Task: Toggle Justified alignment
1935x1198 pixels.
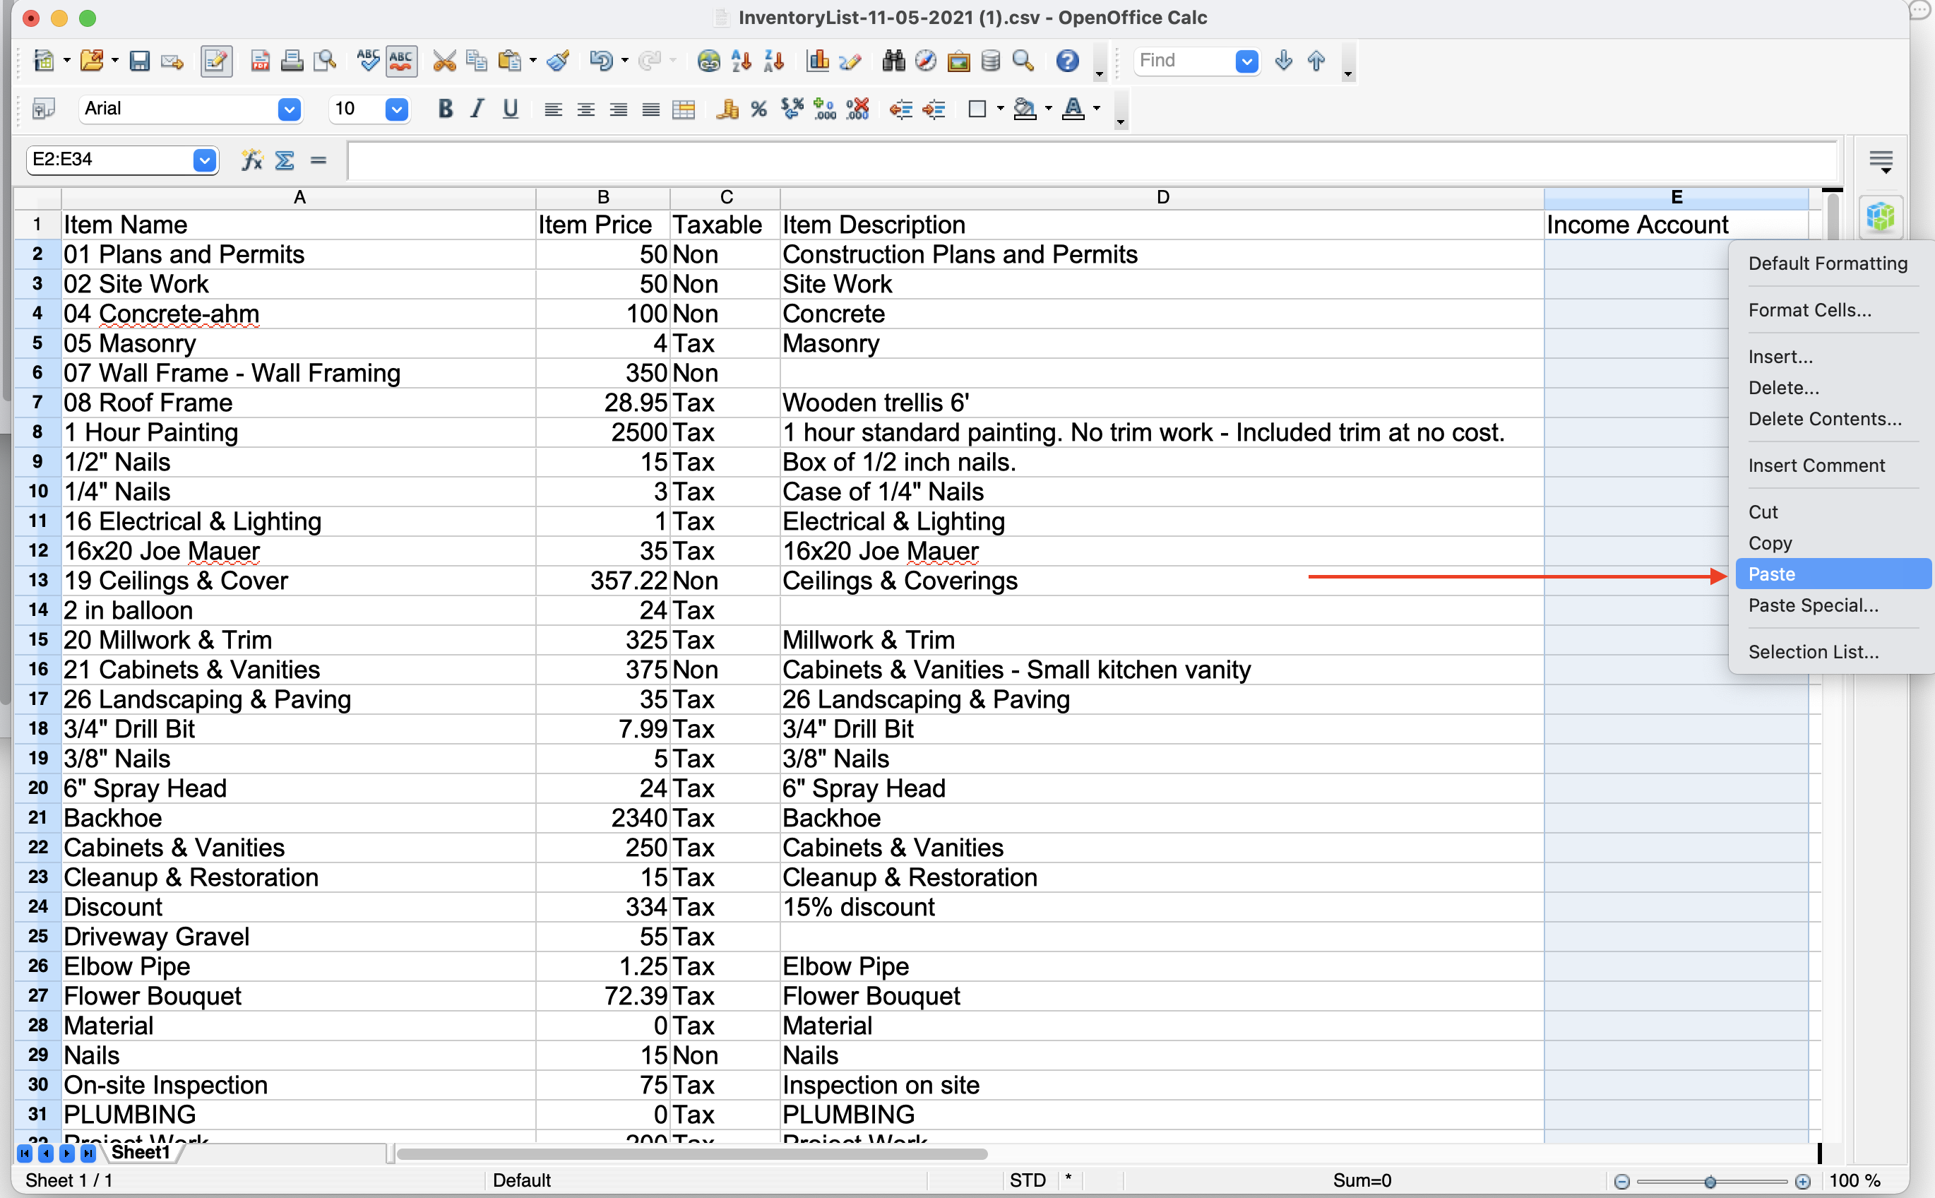Action: [x=650, y=109]
